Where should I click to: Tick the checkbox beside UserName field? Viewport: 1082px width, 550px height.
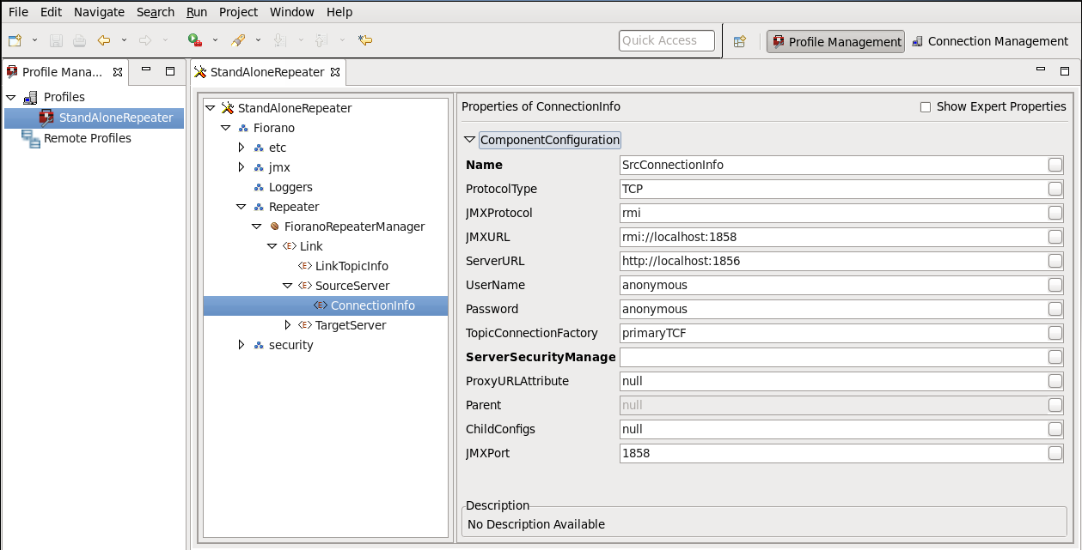click(x=1054, y=285)
